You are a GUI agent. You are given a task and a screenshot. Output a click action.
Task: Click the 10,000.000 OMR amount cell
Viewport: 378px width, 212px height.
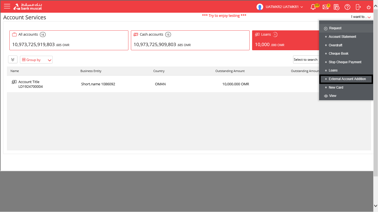236,84
